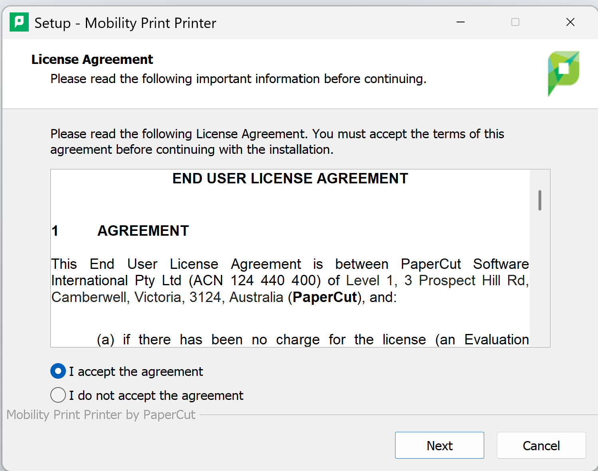598x471 pixels.
Task: Click the Next button to continue setup
Action: pos(439,445)
